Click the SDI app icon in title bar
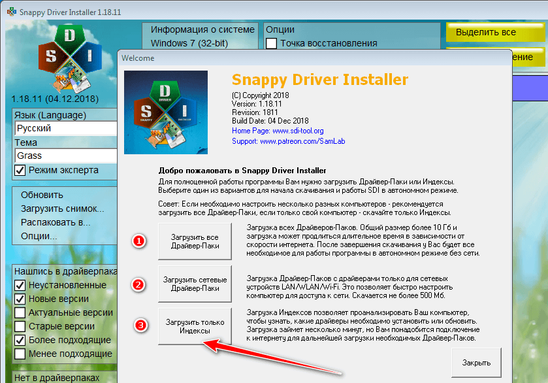The width and height of the screenshot is (548, 383). pos(12,12)
